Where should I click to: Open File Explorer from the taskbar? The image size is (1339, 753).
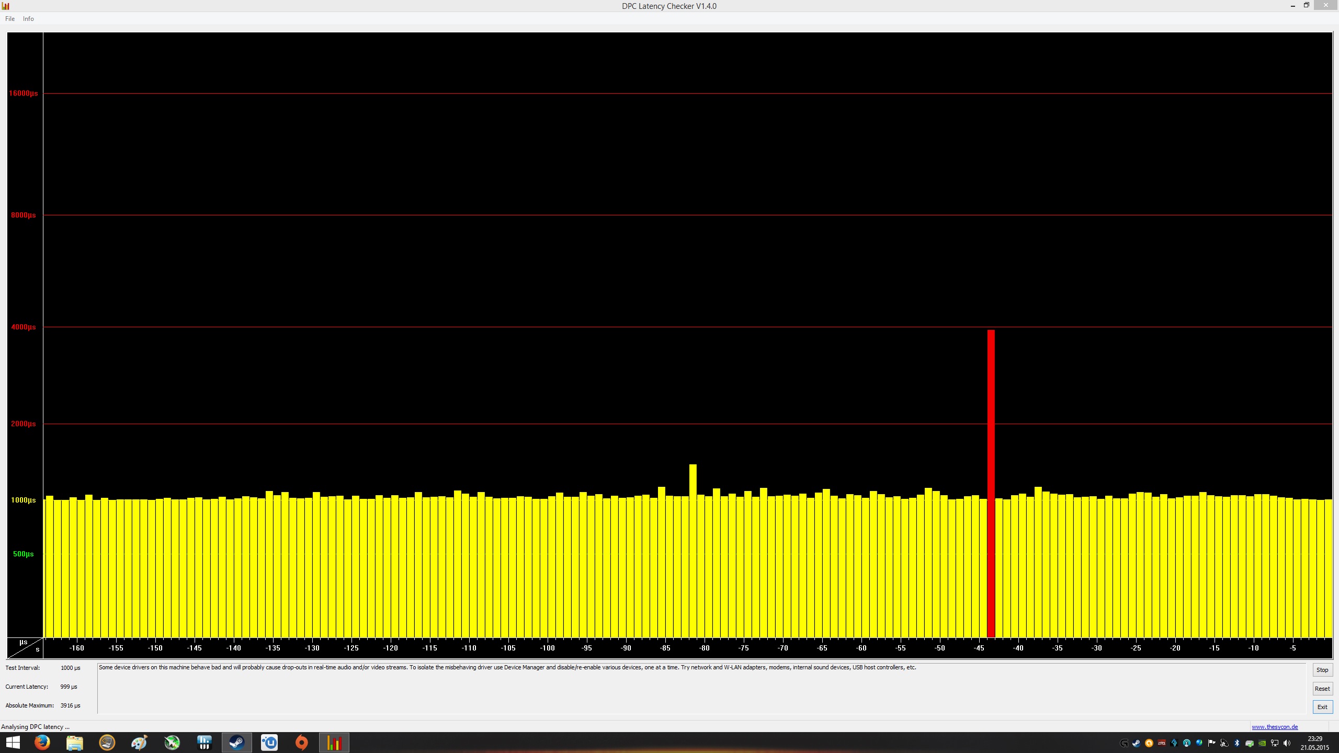tap(75, 743)
